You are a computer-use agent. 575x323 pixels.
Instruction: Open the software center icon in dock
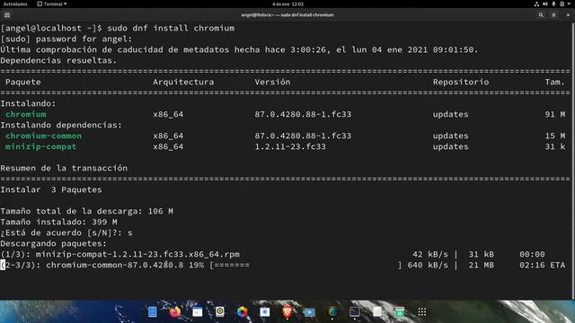(265, 311)
